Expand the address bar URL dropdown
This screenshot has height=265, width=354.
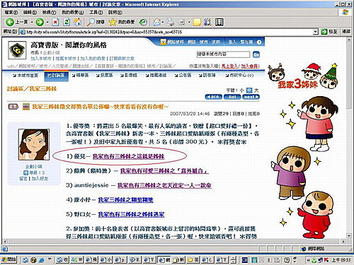[316, 32]
